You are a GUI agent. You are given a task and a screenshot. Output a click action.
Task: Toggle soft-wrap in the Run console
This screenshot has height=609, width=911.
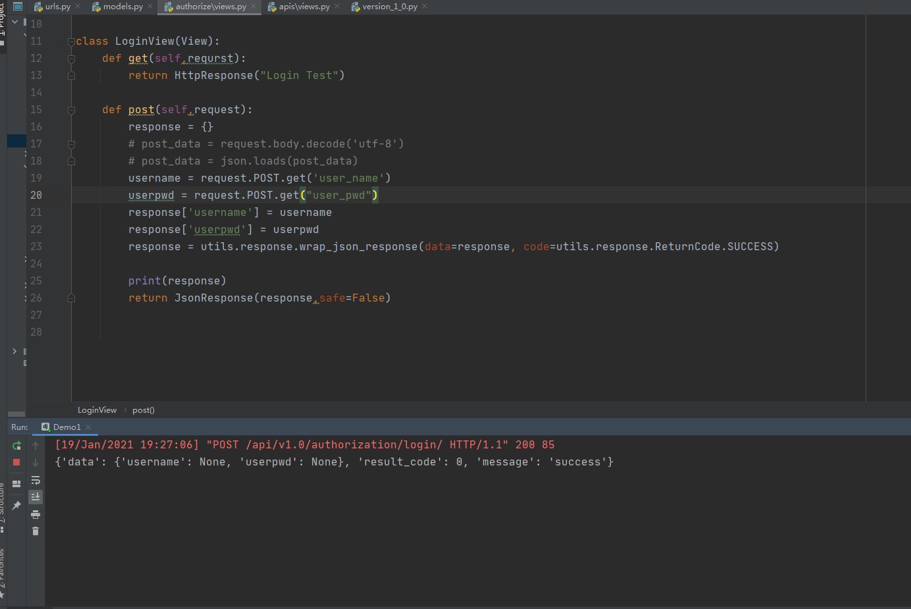[36, 480]
